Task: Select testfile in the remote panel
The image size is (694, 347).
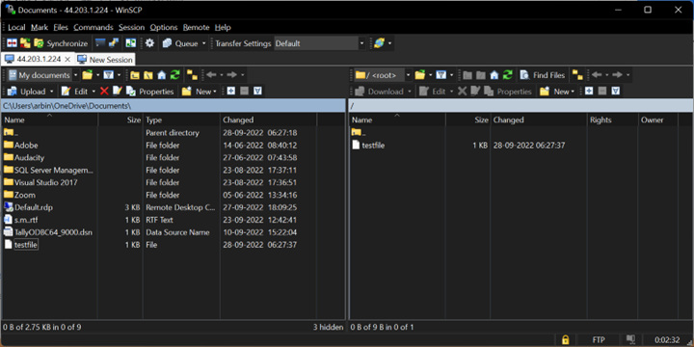Action: pos(368,146)
